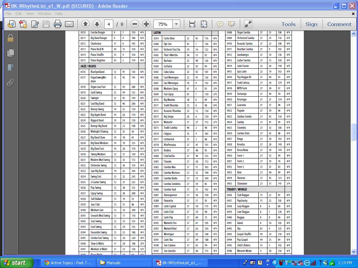The width and height of the screenshot is (358, 268).
Task: Click the edit/sign document toolbar icon
Action: point(35,24)
